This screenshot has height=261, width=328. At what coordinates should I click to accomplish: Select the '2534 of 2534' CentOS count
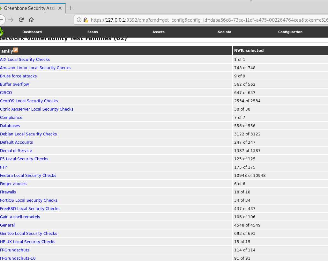click(247, 101)
